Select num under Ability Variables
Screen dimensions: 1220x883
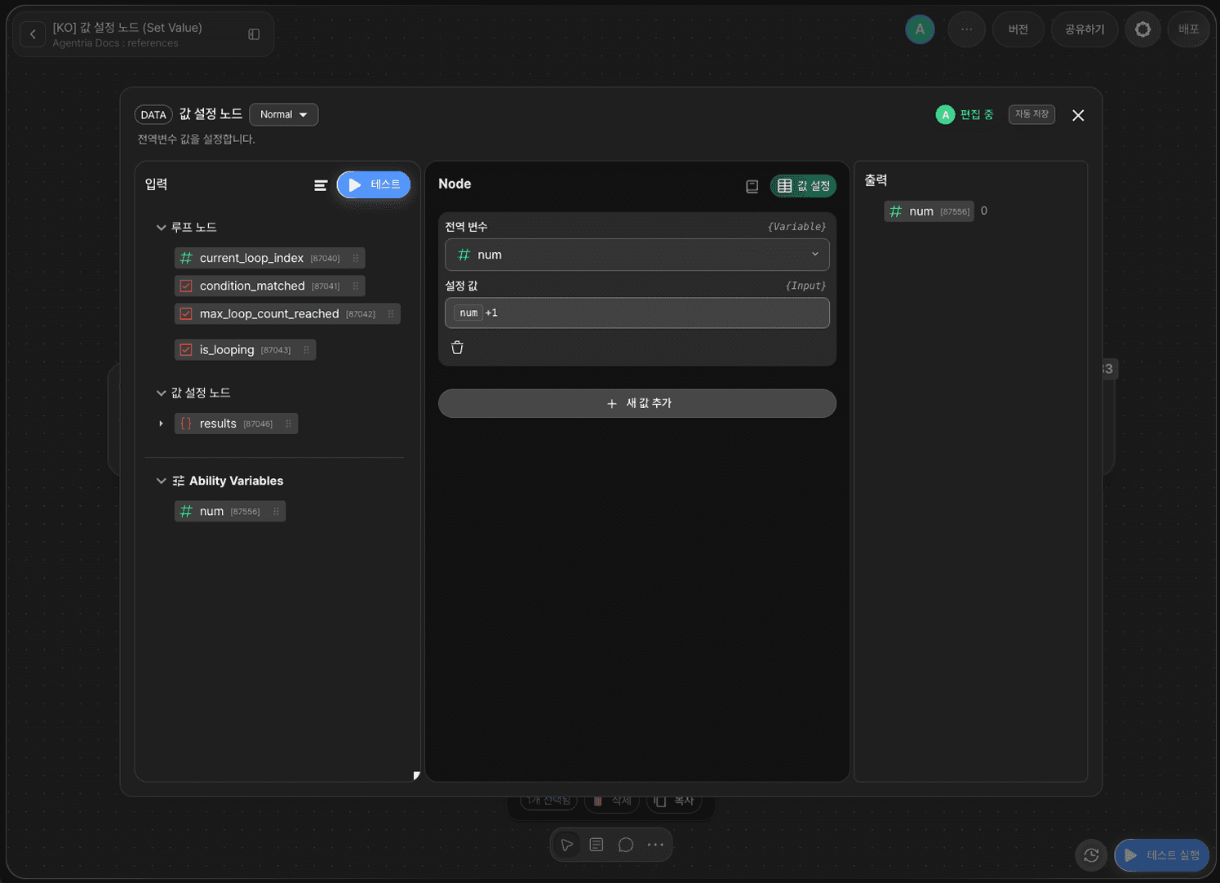pos(230,511)
